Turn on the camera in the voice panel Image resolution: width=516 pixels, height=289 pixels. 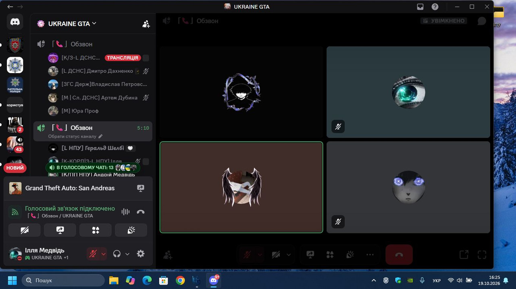[25, 230]
